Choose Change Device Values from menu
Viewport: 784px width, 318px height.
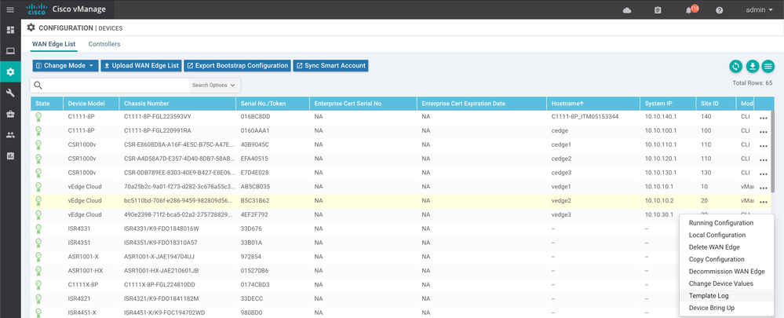(721, 283)
